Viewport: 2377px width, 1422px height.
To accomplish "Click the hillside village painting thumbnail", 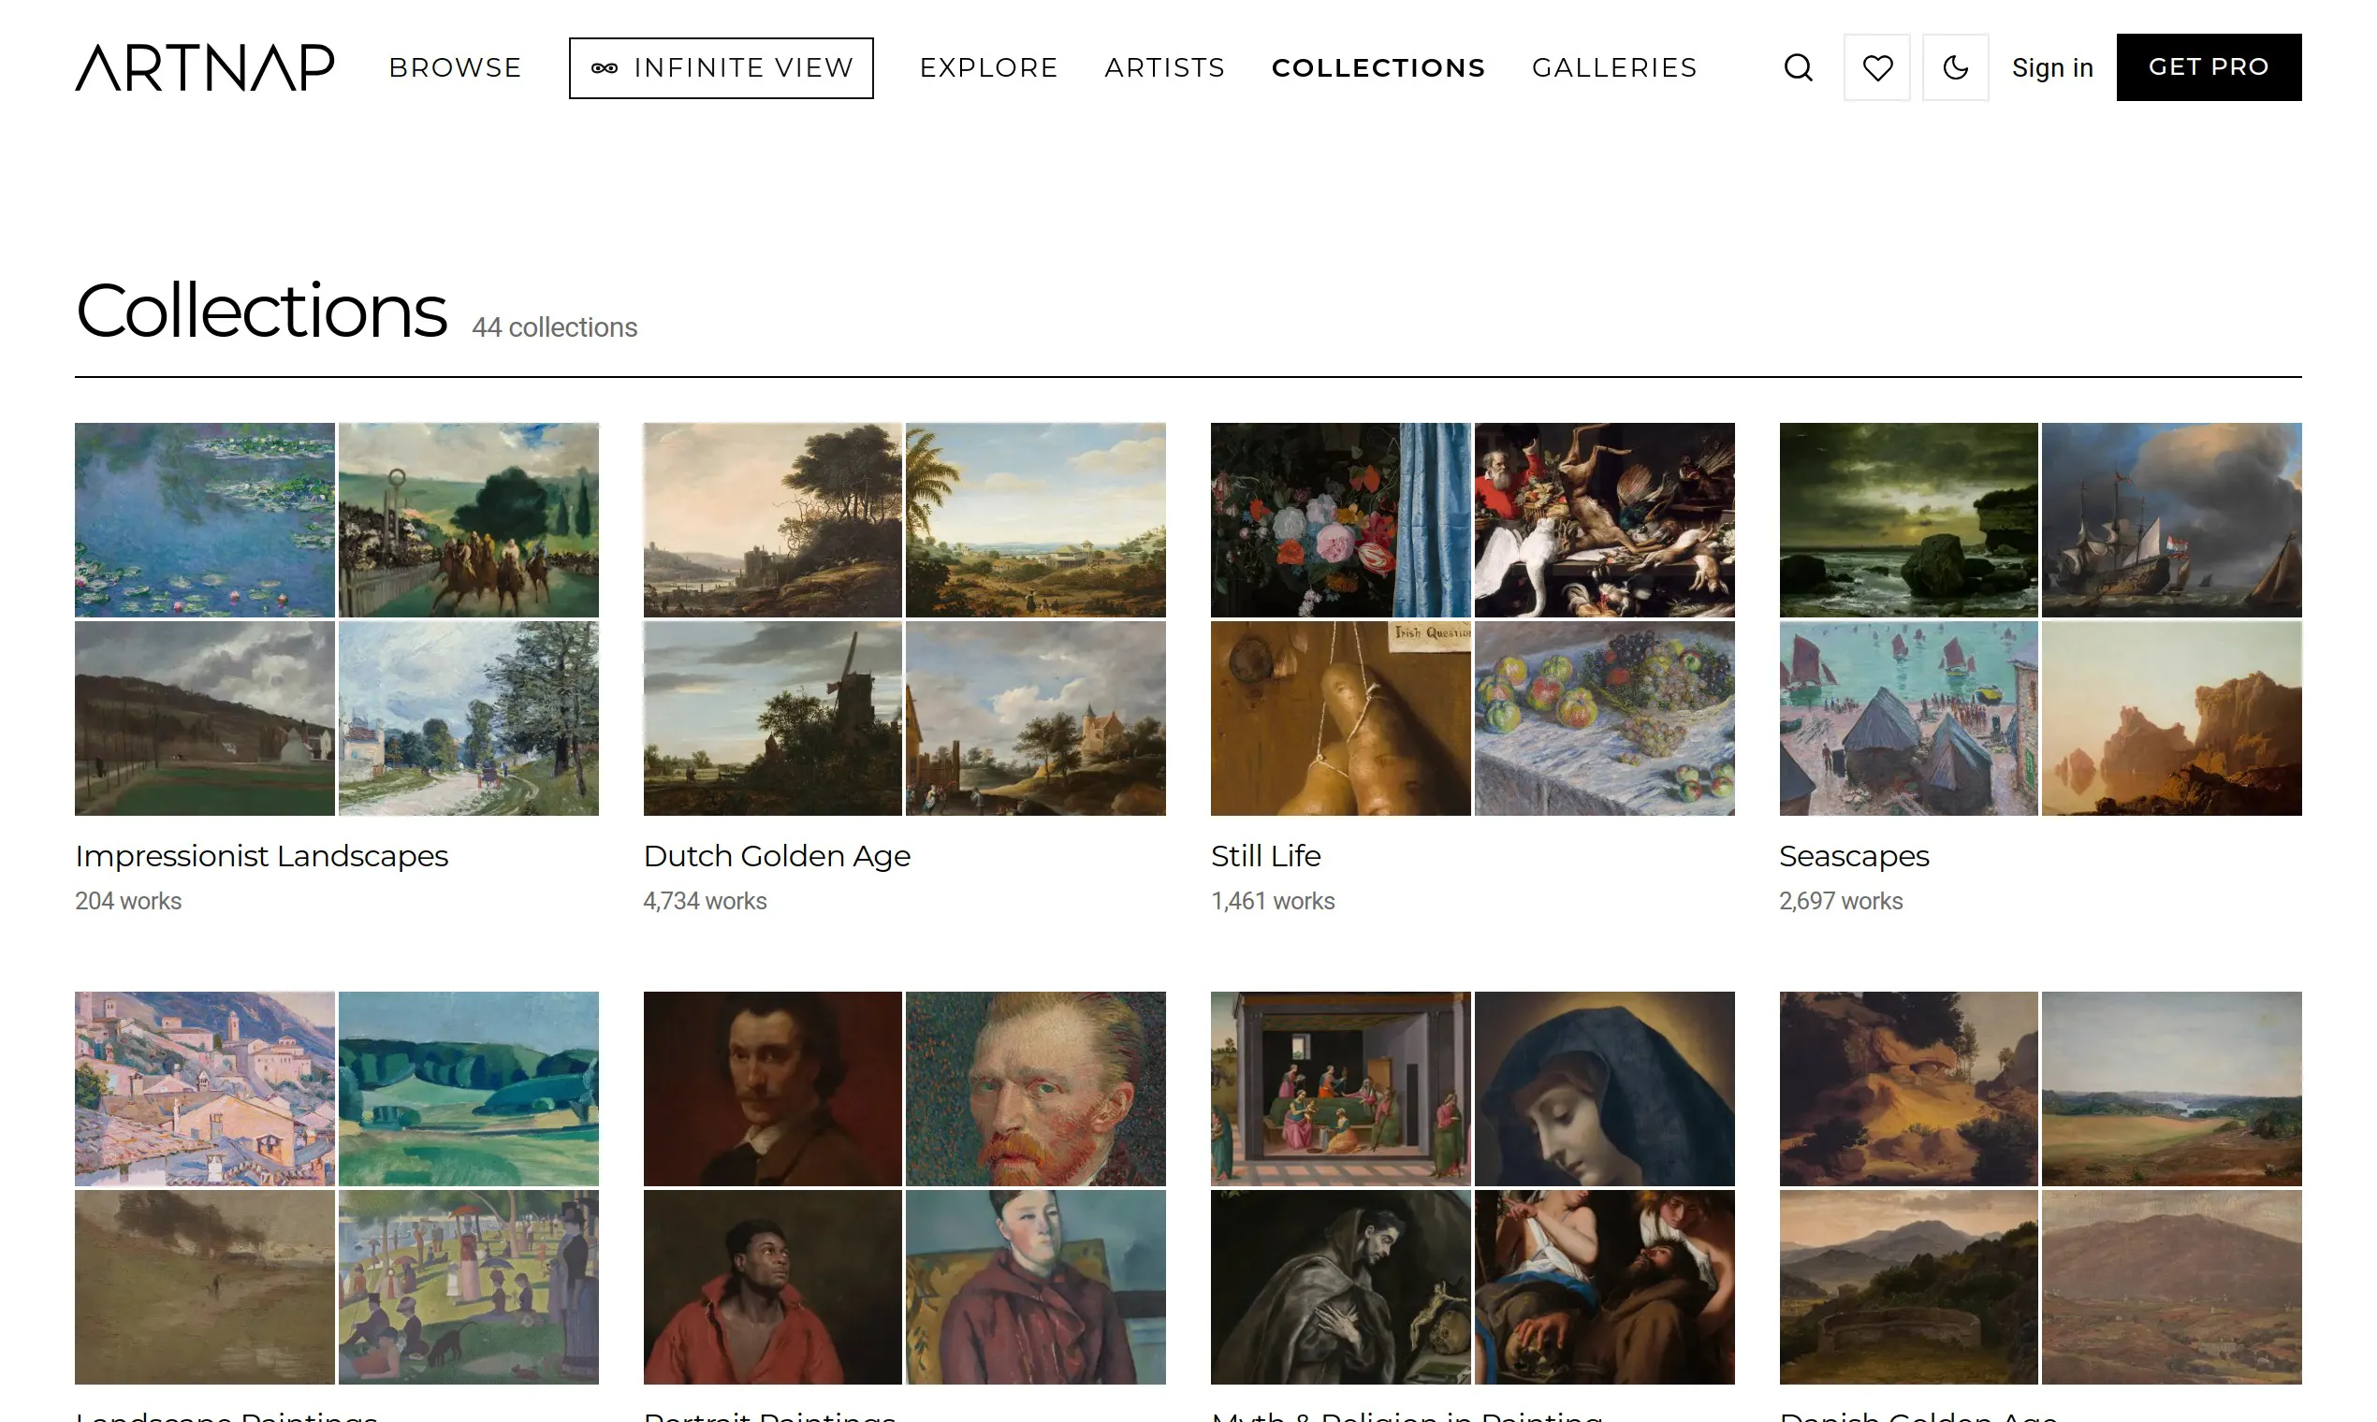I will (205, 1089).
